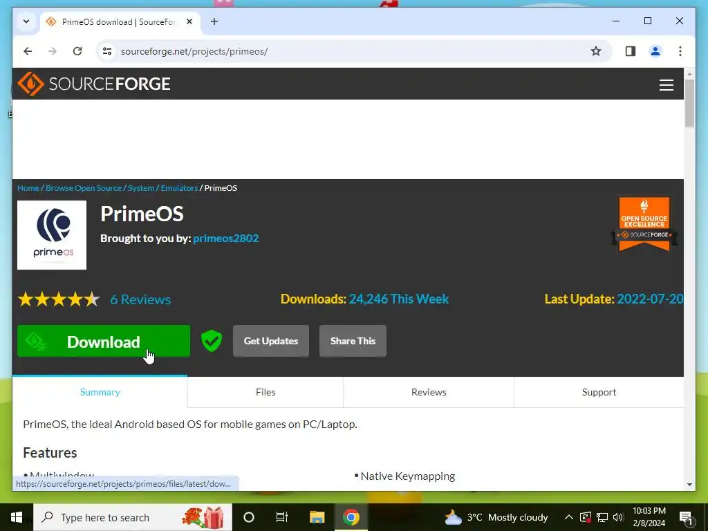
Task: Click the Native Keymapping feature text
Action: point(408,476)
